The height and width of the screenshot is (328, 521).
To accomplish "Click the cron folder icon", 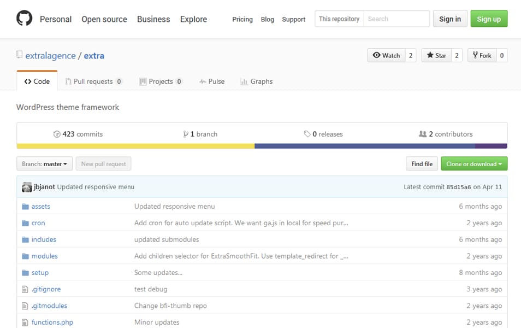I will [x=25, y=223].
